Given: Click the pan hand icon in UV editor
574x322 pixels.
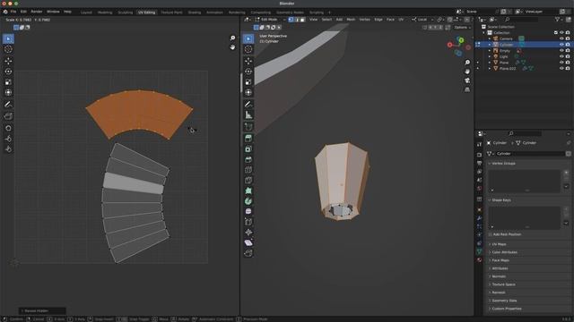Looking at the screenshot, I should (232, 47).
